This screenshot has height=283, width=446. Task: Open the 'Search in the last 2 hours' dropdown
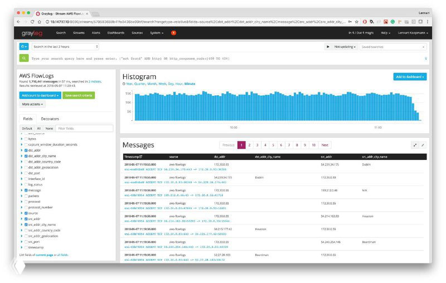(65, 47)
